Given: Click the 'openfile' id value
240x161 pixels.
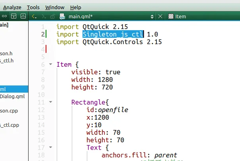Looking at the screenshot, I should [113, 110].
